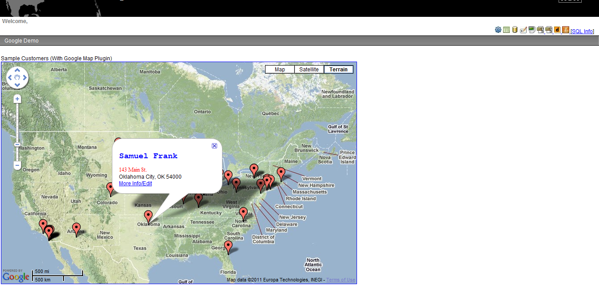Pan the map north with the up arrow
The height and width of the screenshot is (285, 599).
click(17, 70)
